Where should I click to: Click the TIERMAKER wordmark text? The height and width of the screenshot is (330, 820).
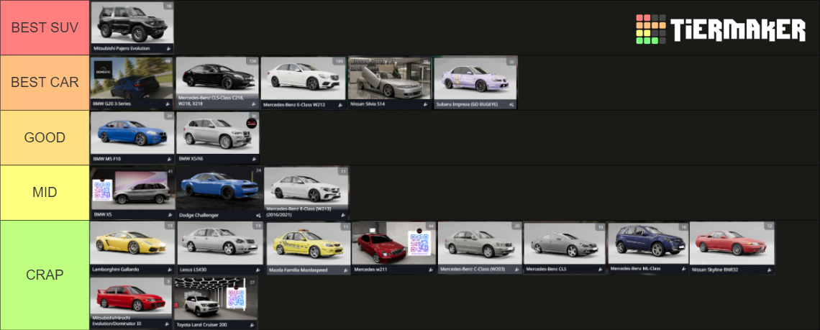pos(739,29)
